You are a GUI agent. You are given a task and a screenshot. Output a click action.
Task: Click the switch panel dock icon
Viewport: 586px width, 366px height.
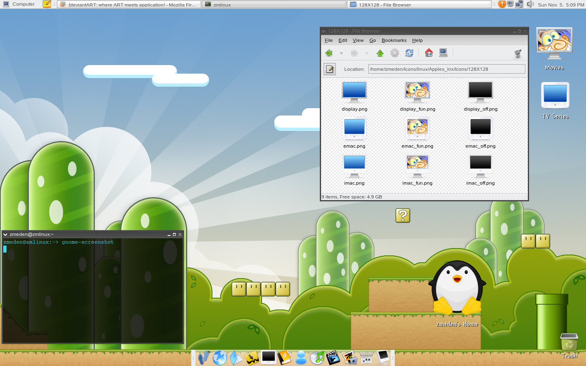pos(366,358)
